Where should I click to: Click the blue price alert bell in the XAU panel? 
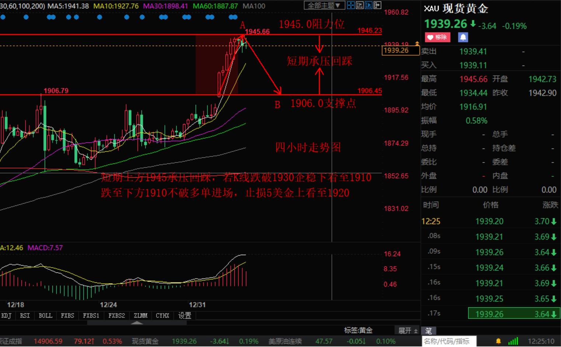click(463, 37)
